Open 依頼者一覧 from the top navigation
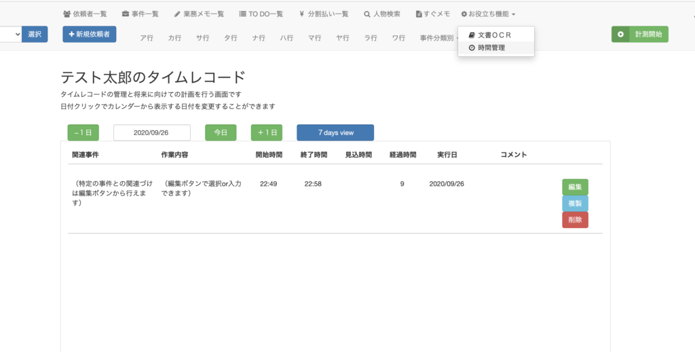Viewport: 695px width, 352px height. [x=85, y=14]
